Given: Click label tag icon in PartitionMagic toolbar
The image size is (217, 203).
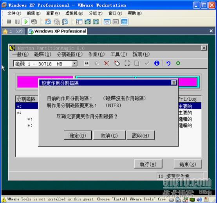Looking at the screenshot, I should (x=117, y=63).
